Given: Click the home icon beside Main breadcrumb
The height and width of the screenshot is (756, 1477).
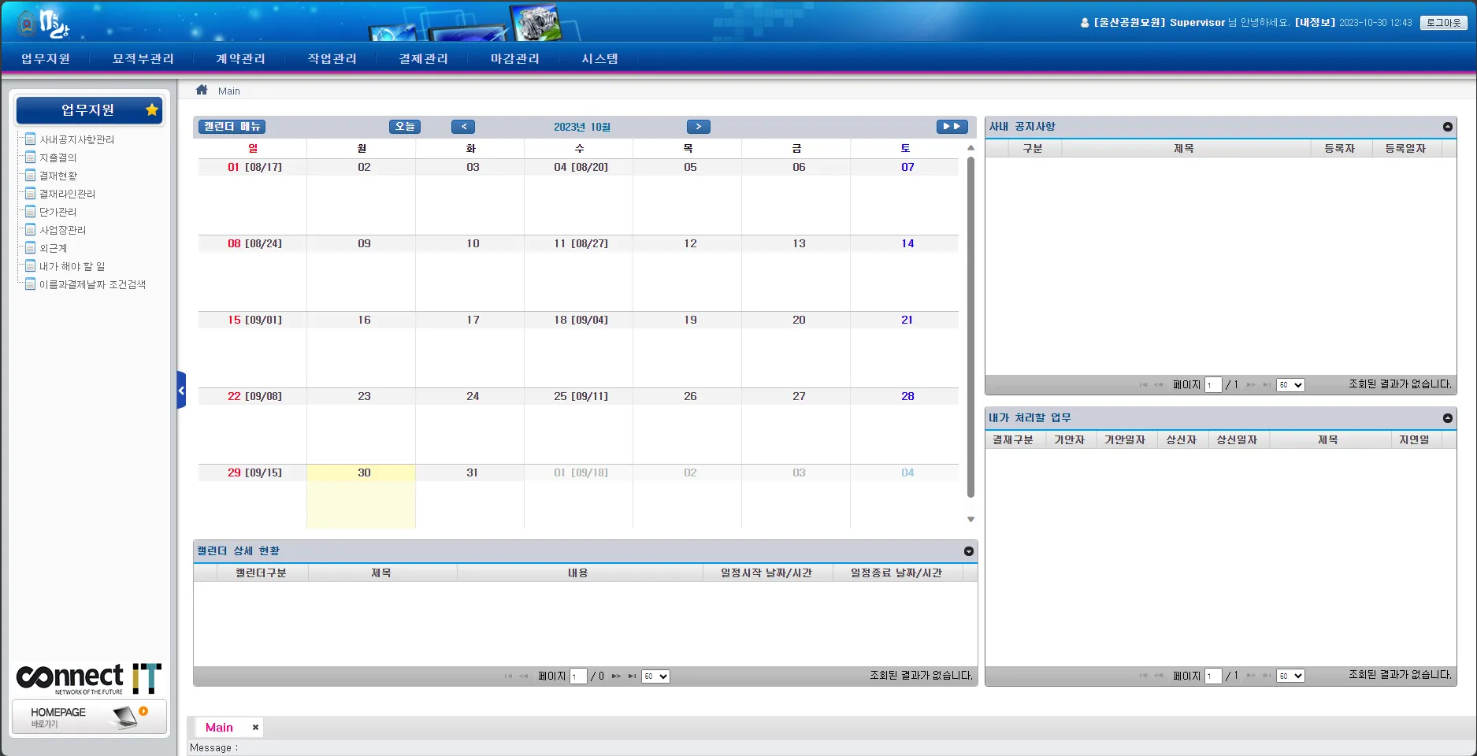Looking at the screenshot, I should [x=202, y=90].
